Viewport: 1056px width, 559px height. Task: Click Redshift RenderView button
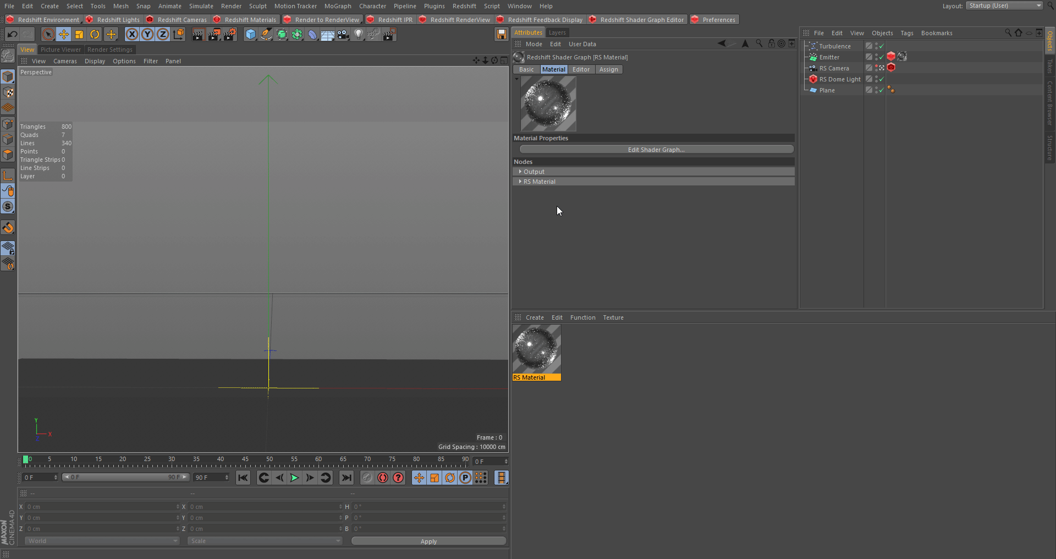coord(454,20)
